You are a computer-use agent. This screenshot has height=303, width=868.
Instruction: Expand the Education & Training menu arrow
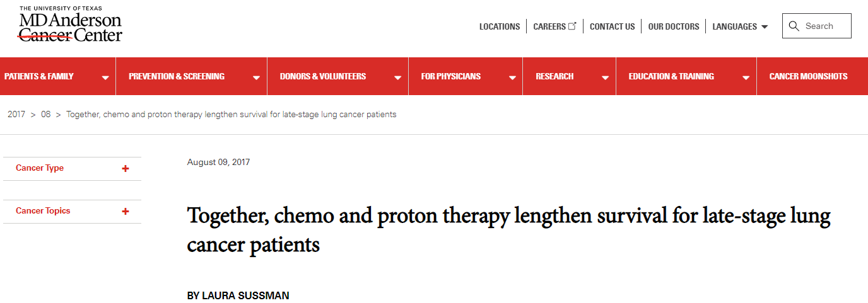[746, 78]
